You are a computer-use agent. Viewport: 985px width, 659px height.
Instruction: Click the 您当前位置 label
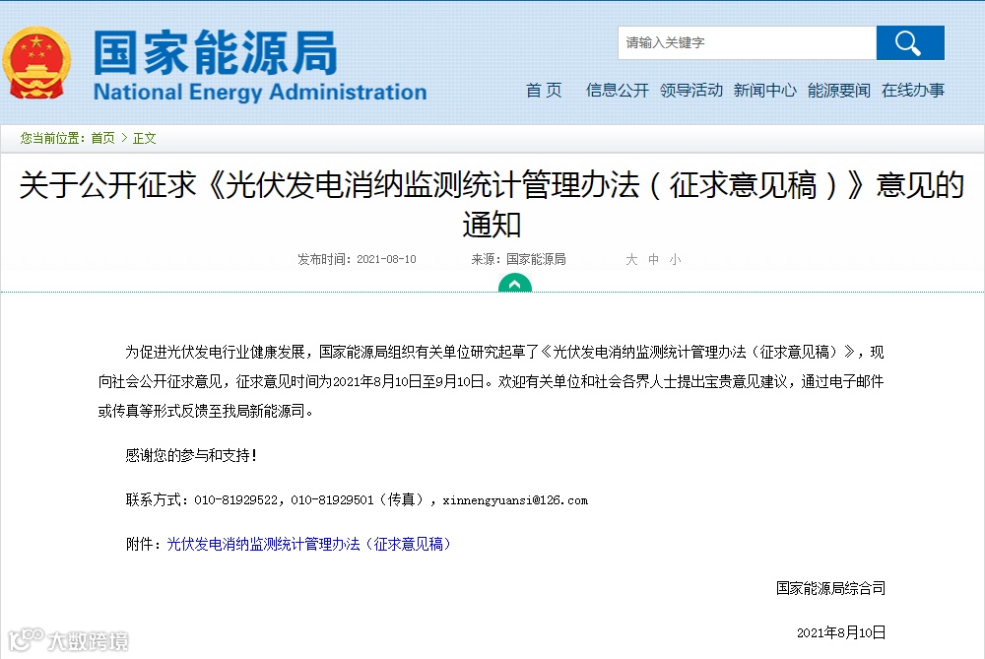(x=53, y=138)
